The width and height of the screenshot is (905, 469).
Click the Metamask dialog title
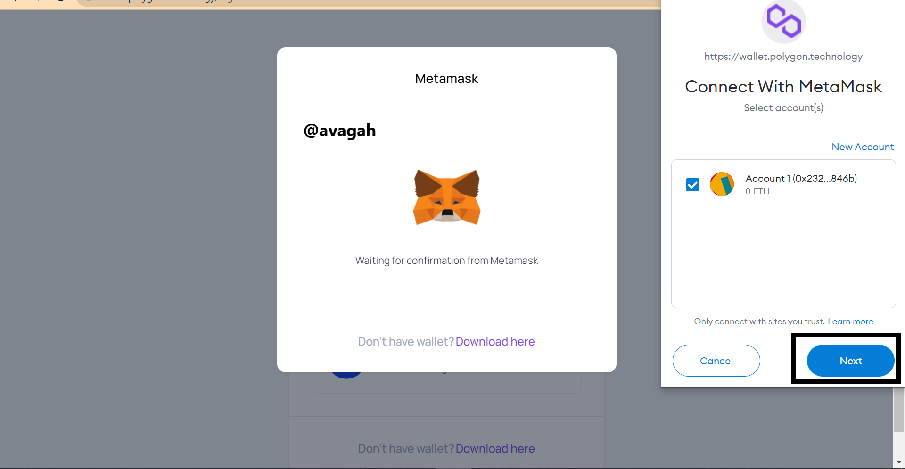coord(446,79)
